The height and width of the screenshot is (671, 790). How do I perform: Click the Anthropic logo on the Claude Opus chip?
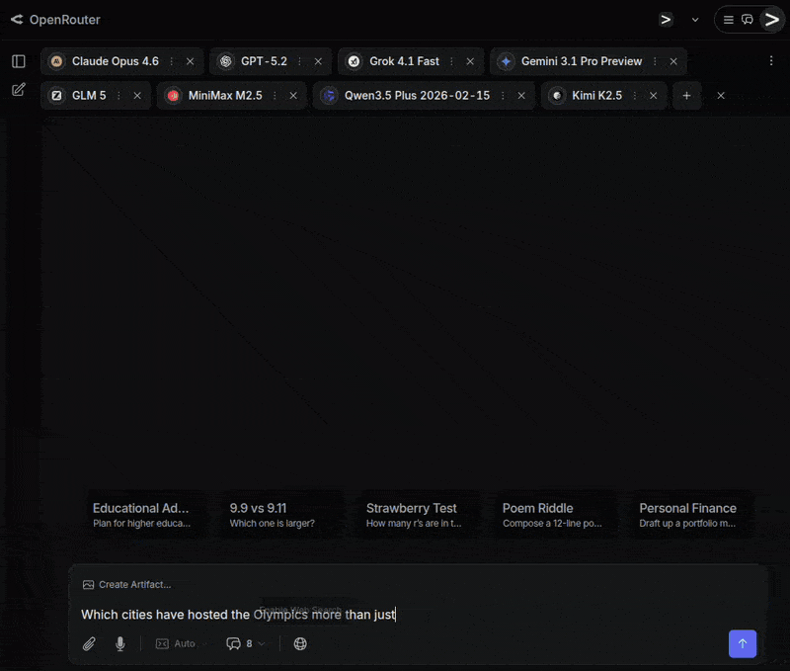(56, 60)
